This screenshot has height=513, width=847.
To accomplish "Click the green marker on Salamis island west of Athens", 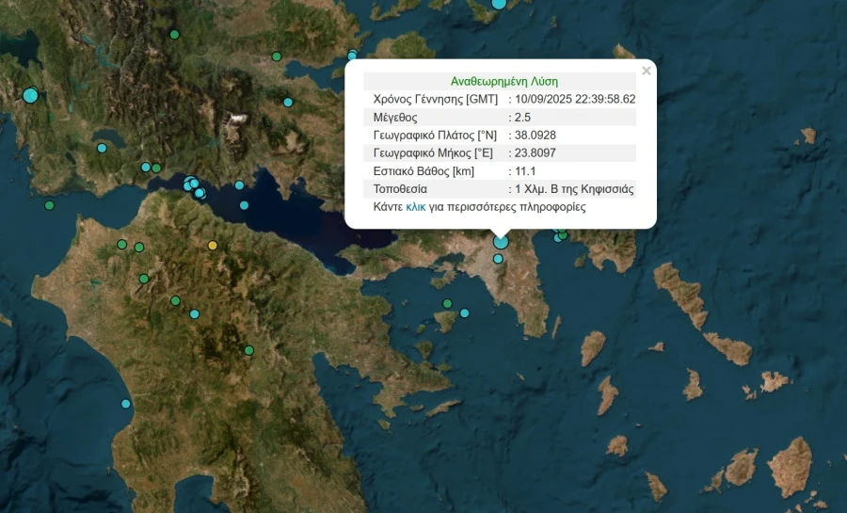I will click(448, 303).
